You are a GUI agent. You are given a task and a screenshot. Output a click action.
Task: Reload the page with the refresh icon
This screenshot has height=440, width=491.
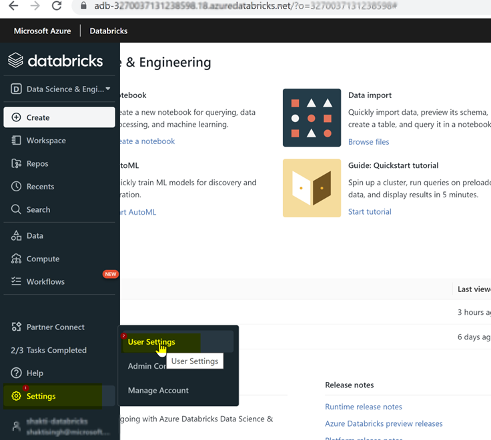[x=57, y=5]
